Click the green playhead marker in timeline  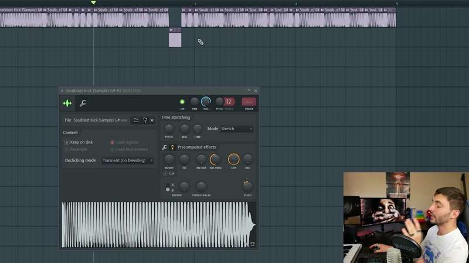[93, 3]
